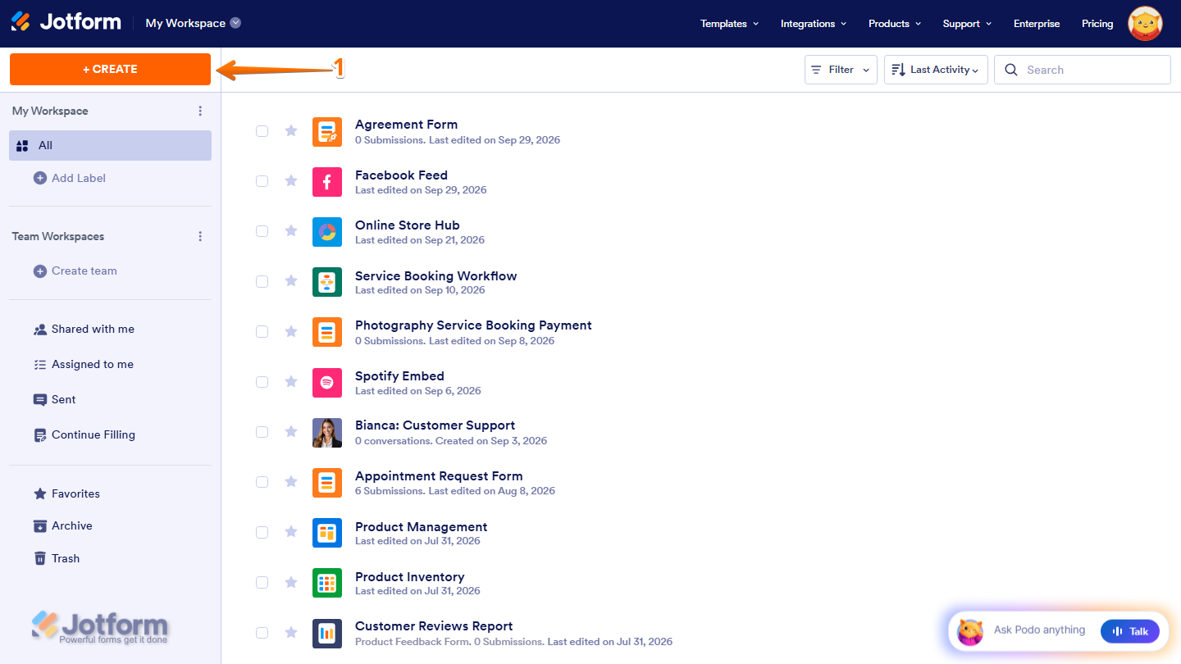Expand the Filter dropdown
Screen dimensions: 1181x664
coord(841,70)
